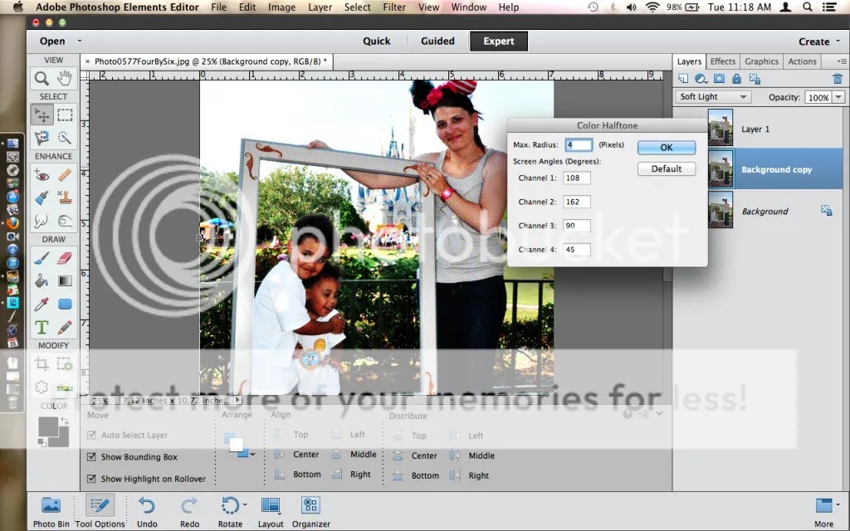This screenshot has height=531, width=850.
Task: Switch to the Graphics tab
Action: [761, 61]
